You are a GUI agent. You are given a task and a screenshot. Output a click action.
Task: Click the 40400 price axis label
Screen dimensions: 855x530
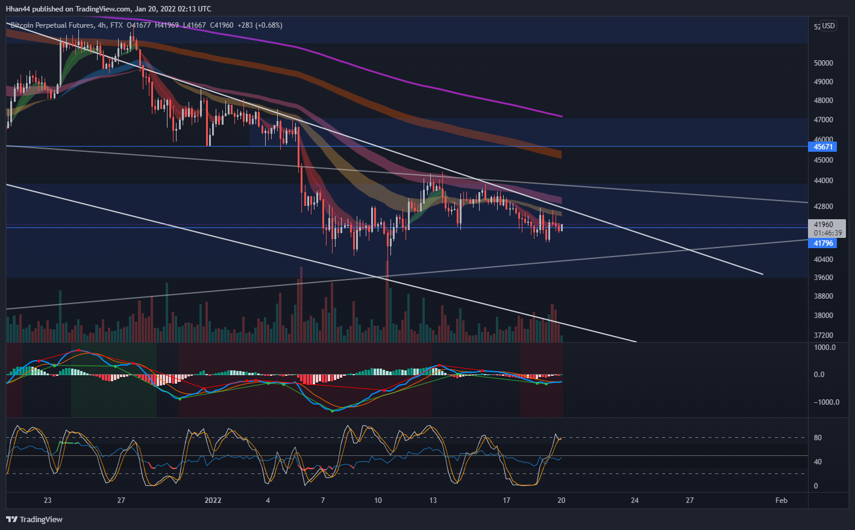823,260
